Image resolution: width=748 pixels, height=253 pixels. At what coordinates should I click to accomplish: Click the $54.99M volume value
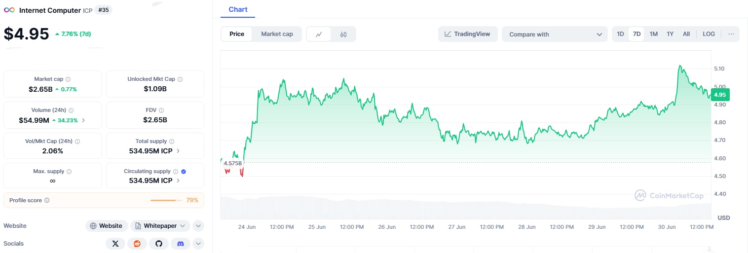34,120
